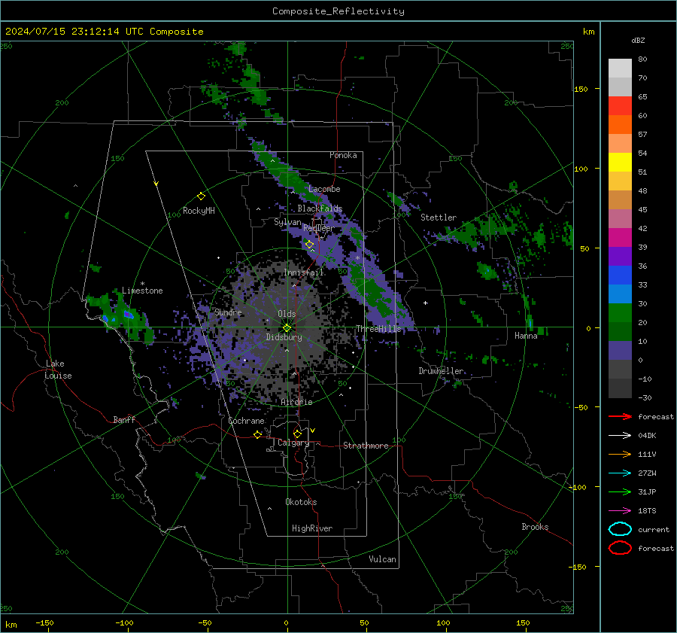Viewport: 677px width, 633px height.
Task: Click the magenta 18TS arrow in legend
Action: click(x=620, y=511)
